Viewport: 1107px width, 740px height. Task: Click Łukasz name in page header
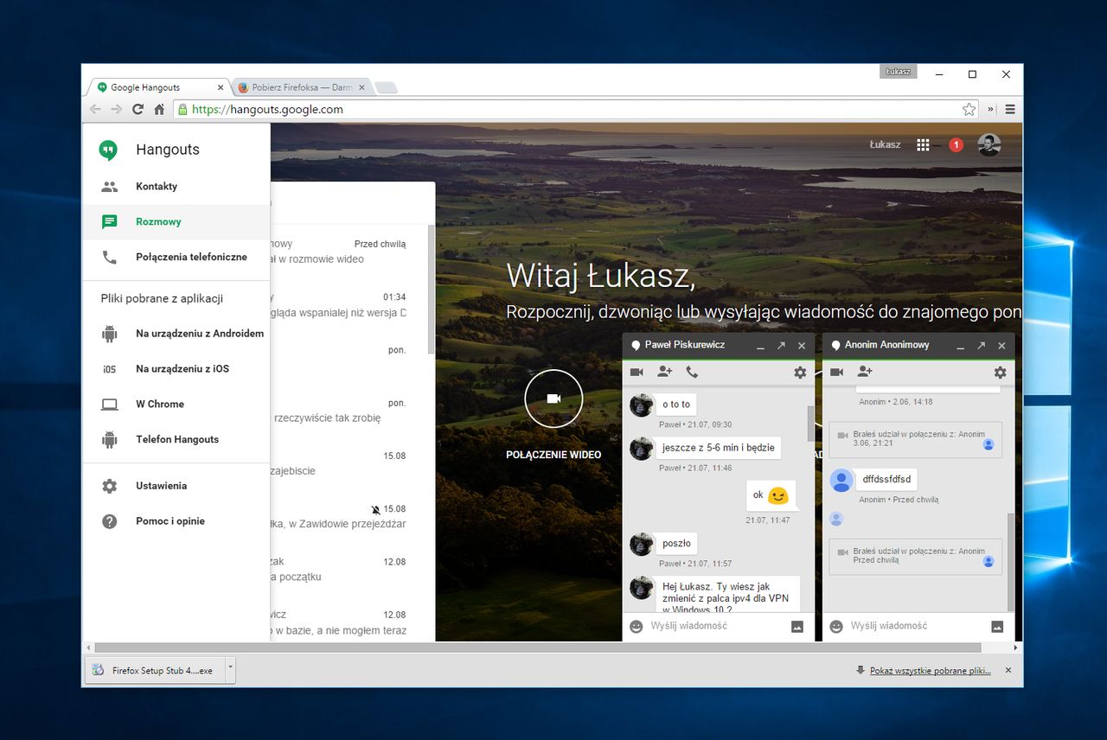(x=885, y=145)
